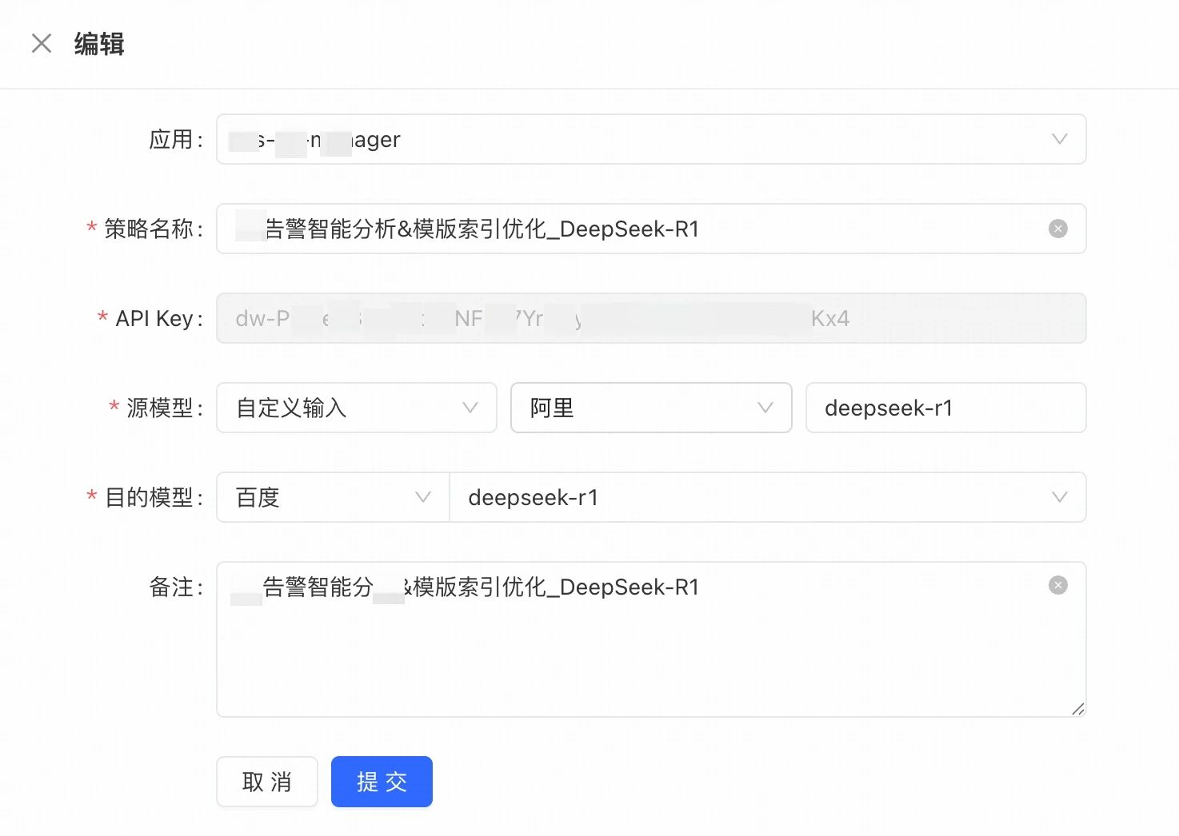Submit the form with the 提交 button

[x=382, y=782]
